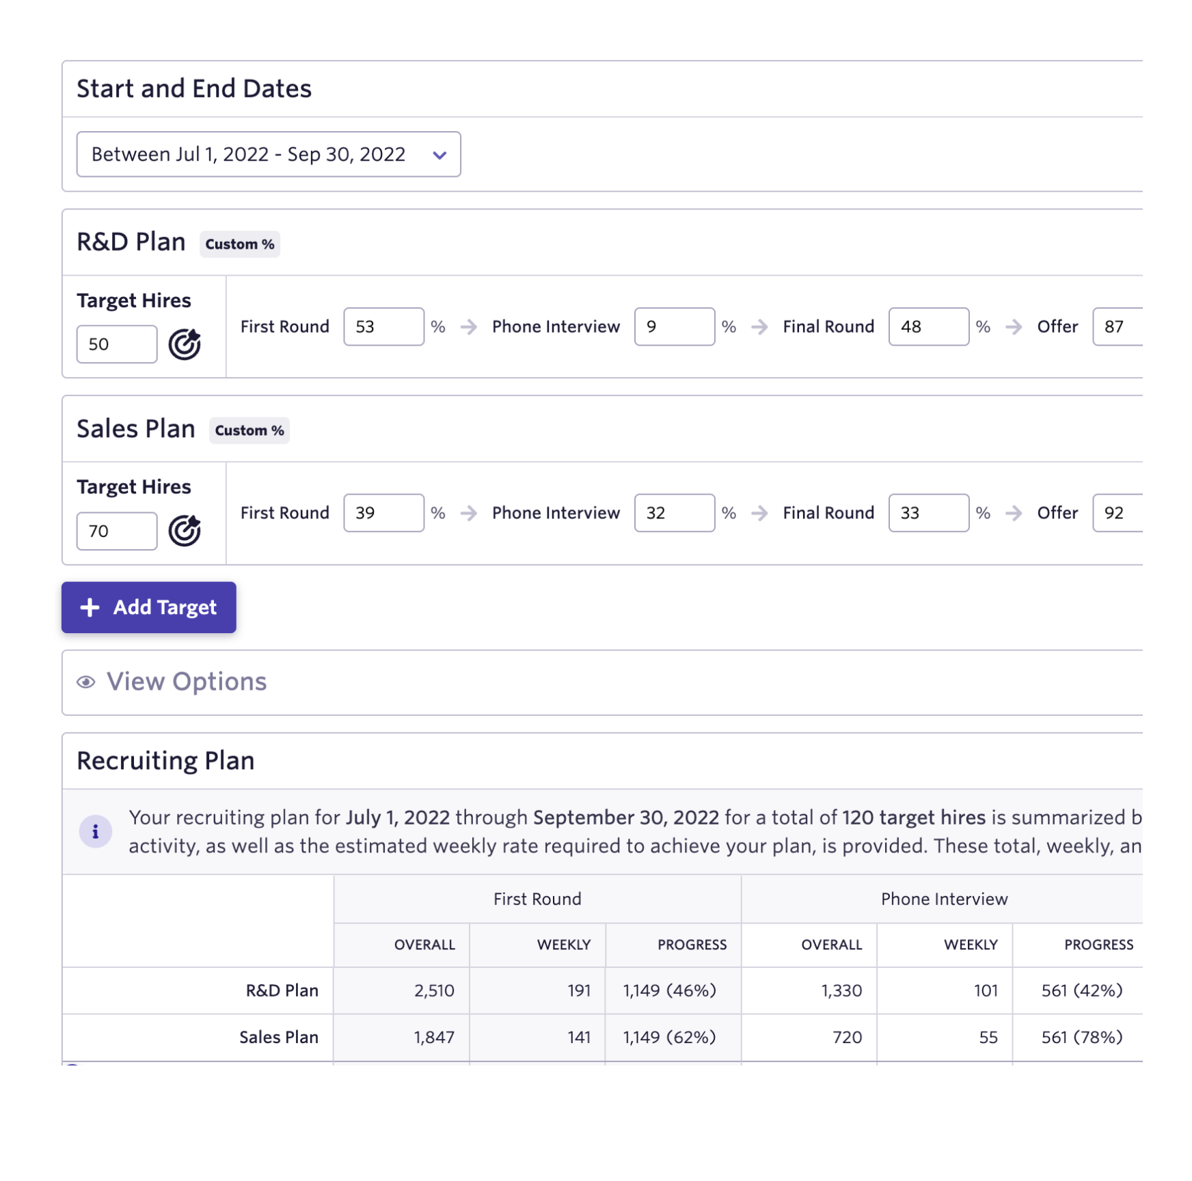This screenshot has width=1192, height=1181.
Task: Click the eye icon beside View Options
Action: point(85,682)
